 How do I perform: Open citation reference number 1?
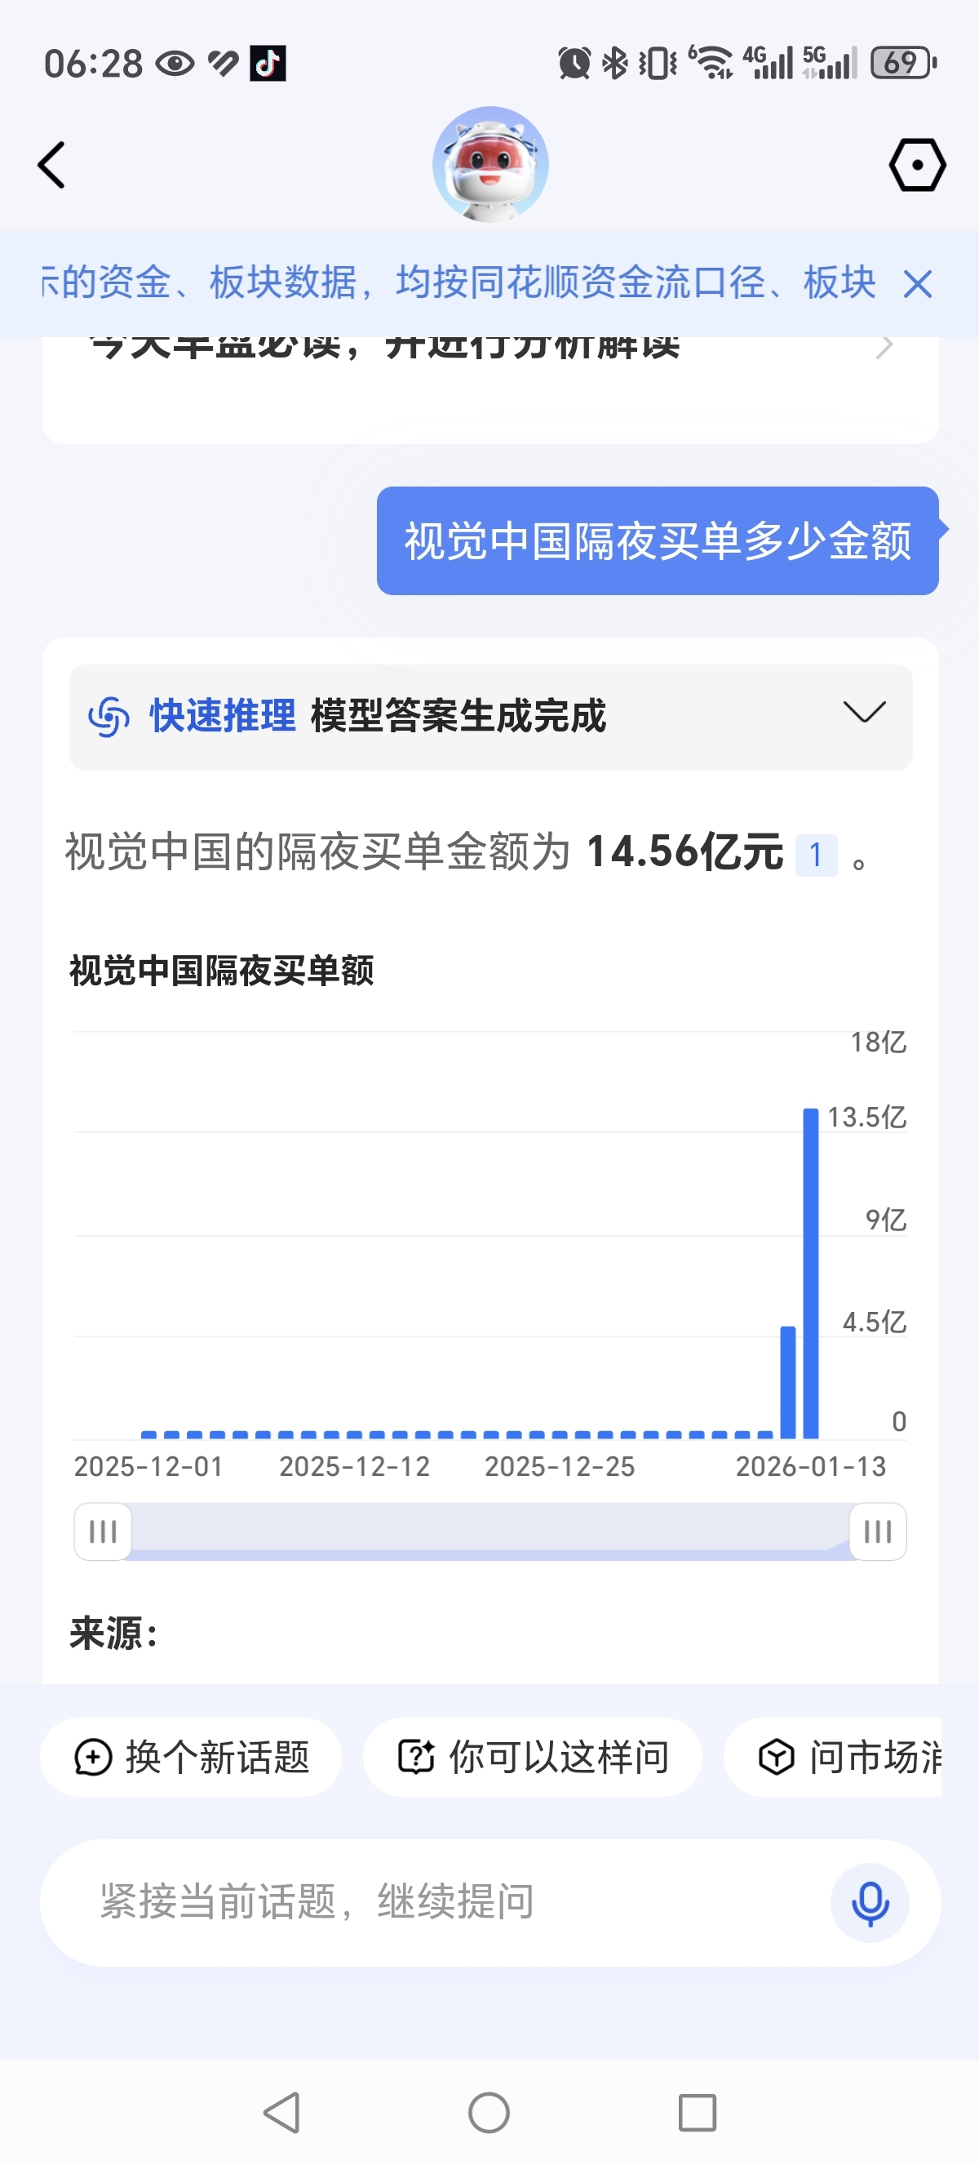click(816, 855)
